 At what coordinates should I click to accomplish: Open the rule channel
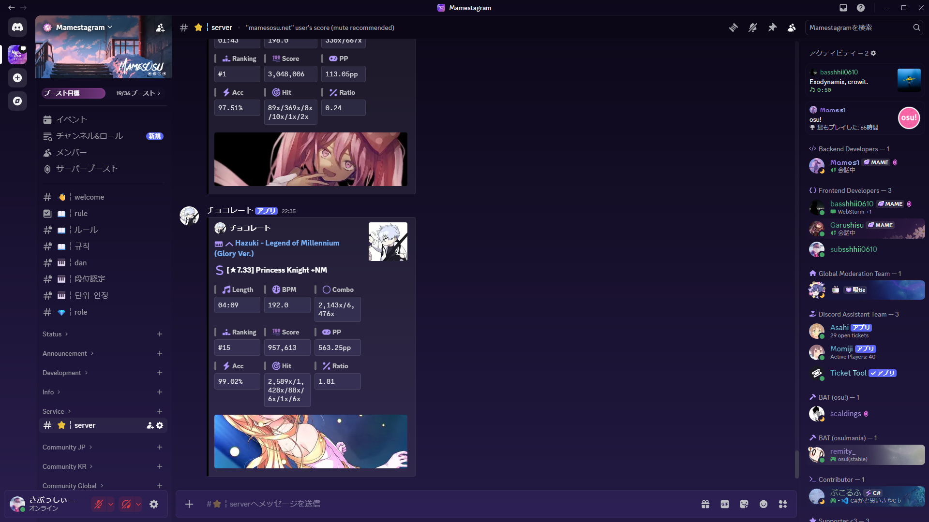click(103, 214)
